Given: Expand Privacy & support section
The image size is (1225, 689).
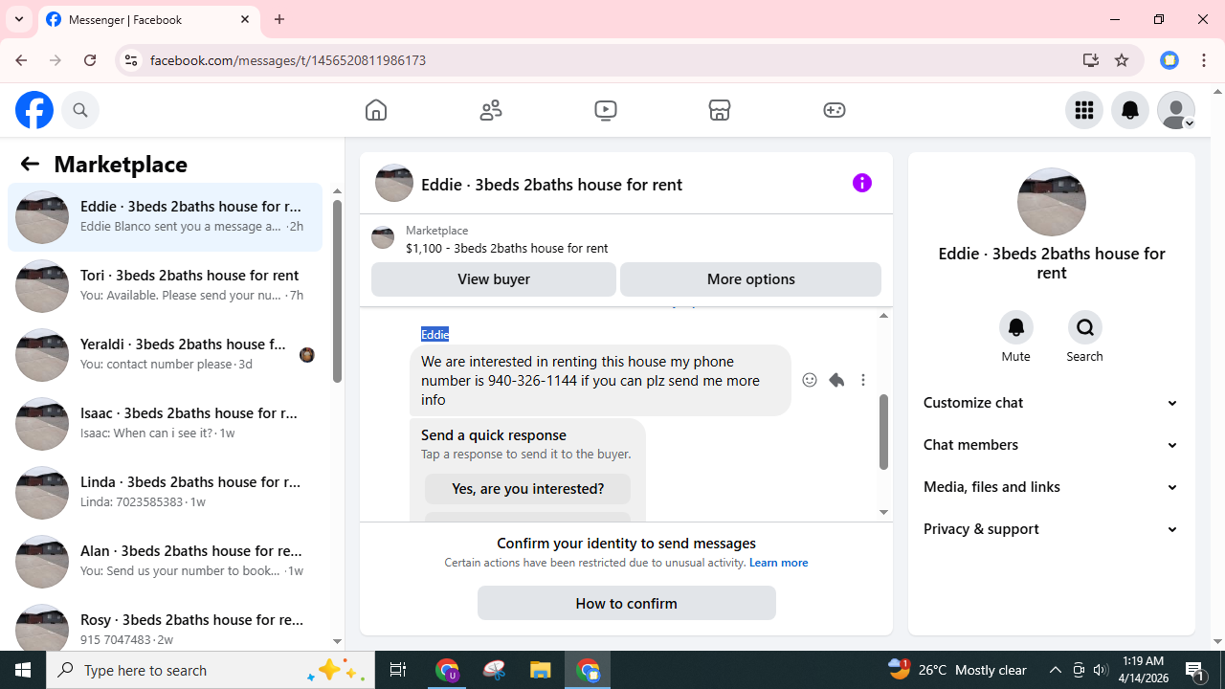Looking at the screenshot, I should [x=1051, y=529].
